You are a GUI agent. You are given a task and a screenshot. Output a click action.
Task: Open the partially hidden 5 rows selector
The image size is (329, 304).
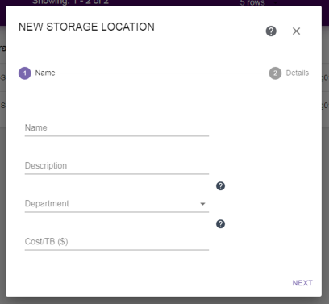coord(258,2)
